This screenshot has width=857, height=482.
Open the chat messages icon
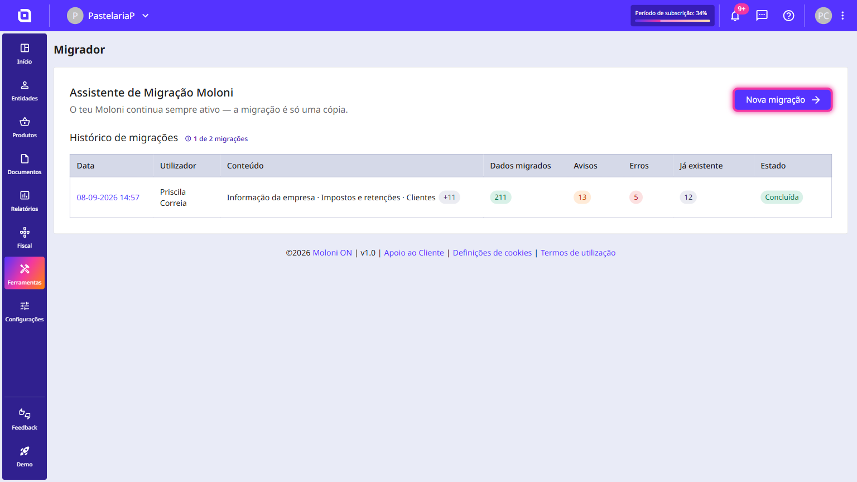click(762, 16)
